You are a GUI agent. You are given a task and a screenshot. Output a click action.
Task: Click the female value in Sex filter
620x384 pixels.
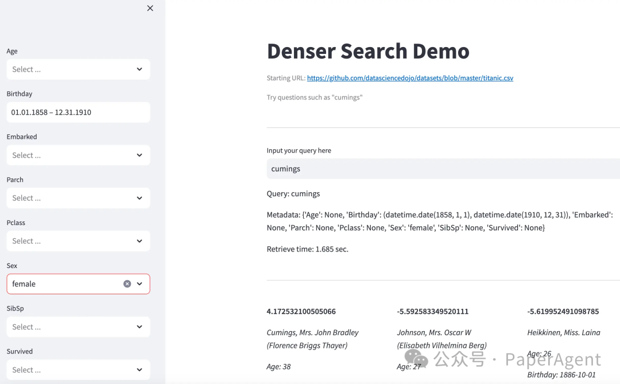pos(24,284)
